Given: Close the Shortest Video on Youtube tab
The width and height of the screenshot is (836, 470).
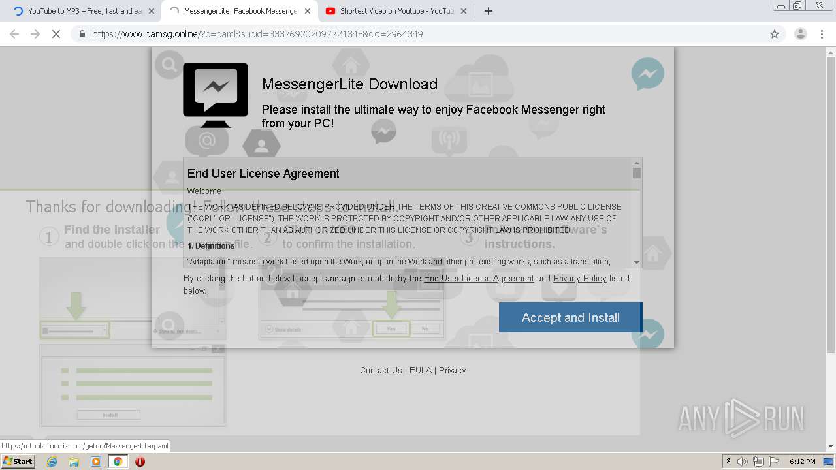Looking at the screenshot, I should coord(464,11).
